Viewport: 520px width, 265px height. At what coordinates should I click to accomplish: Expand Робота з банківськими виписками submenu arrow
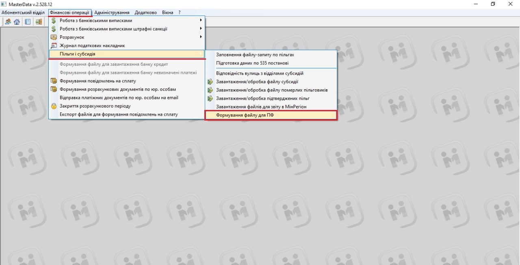coord(201,20)
